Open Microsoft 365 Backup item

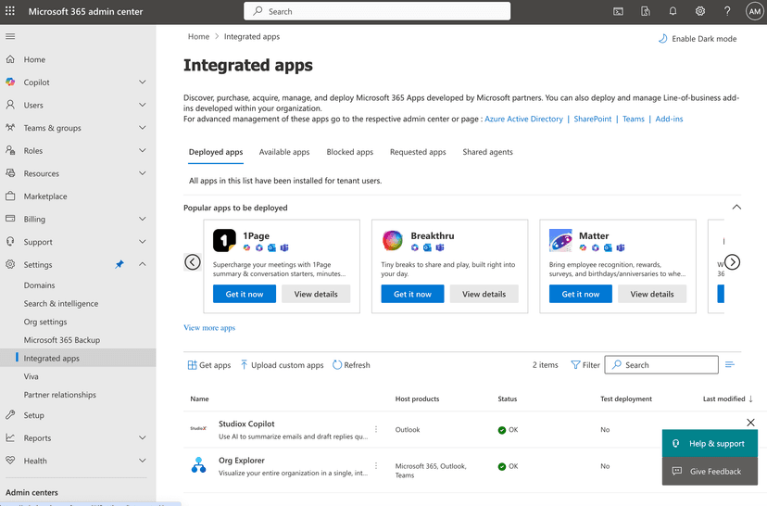coord(62,340)
